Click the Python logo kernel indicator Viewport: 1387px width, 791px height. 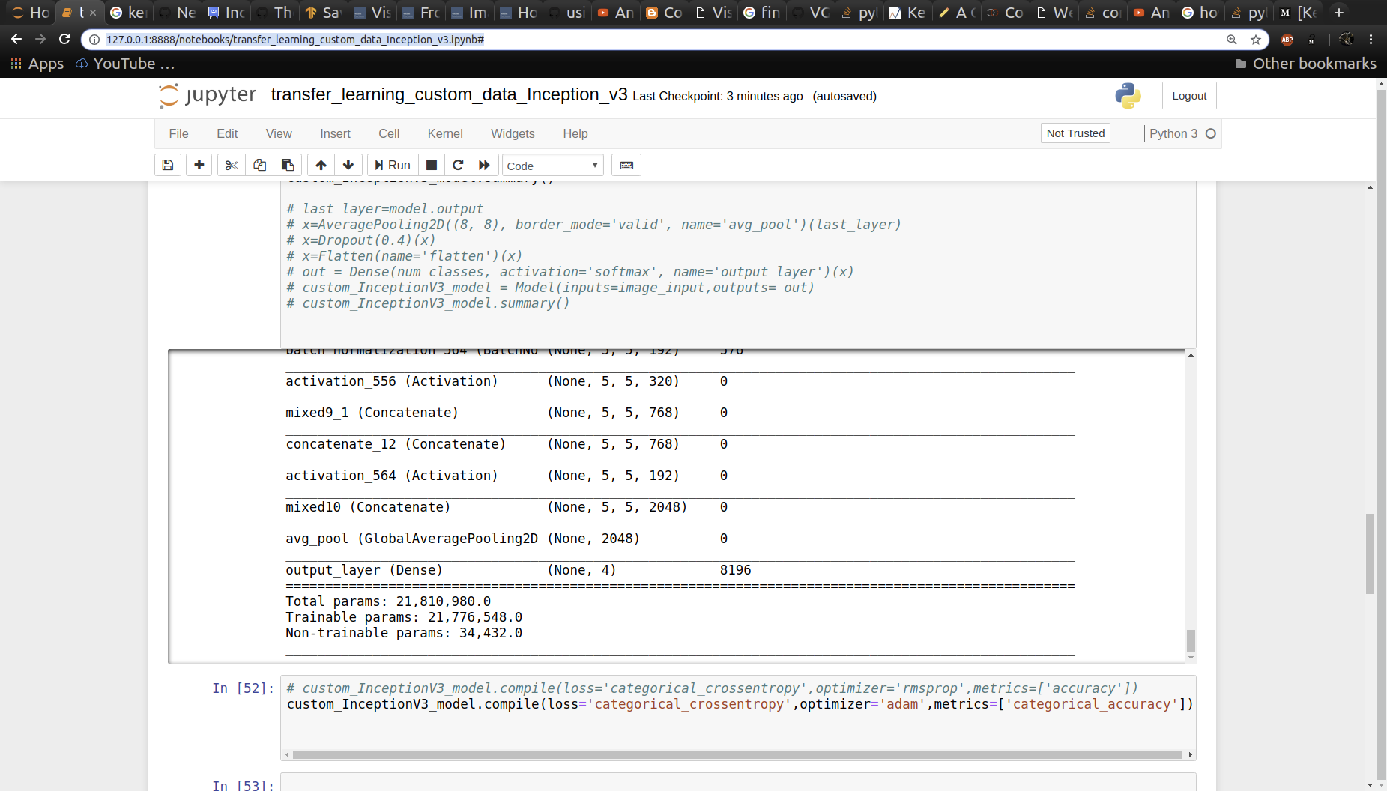(x=1128, y=96)
